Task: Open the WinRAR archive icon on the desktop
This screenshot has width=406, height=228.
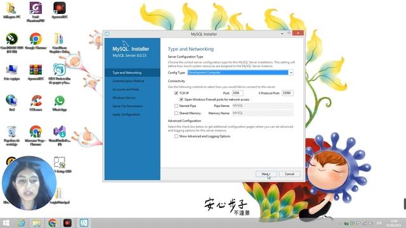Action: click(36, 72)
